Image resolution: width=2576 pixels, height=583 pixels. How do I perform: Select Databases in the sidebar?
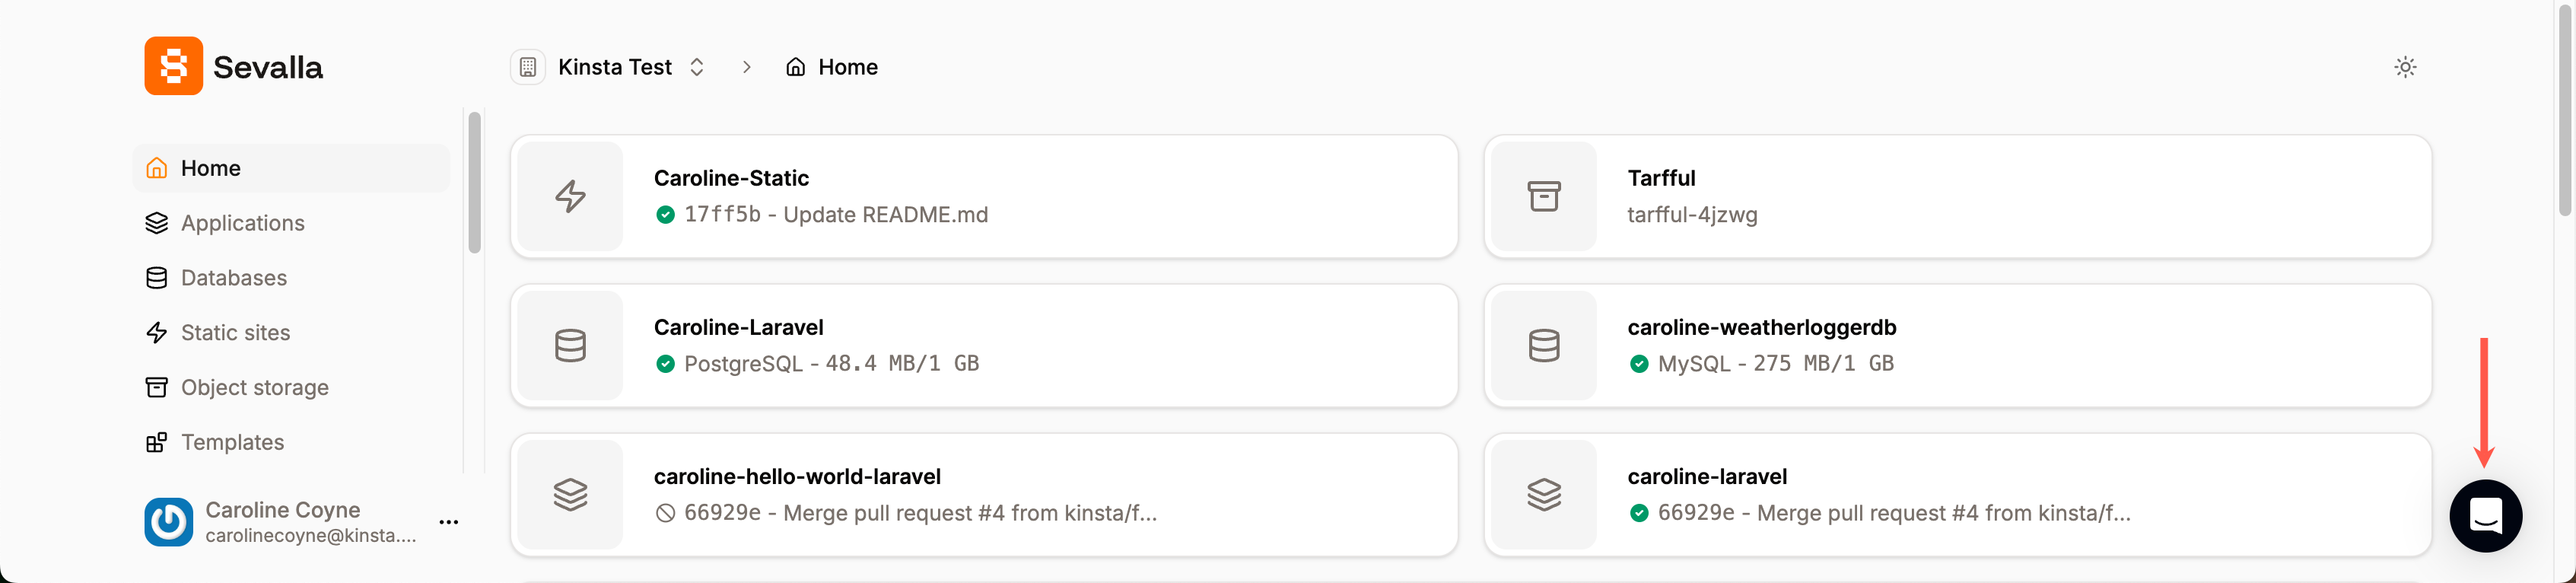point(233,278)
